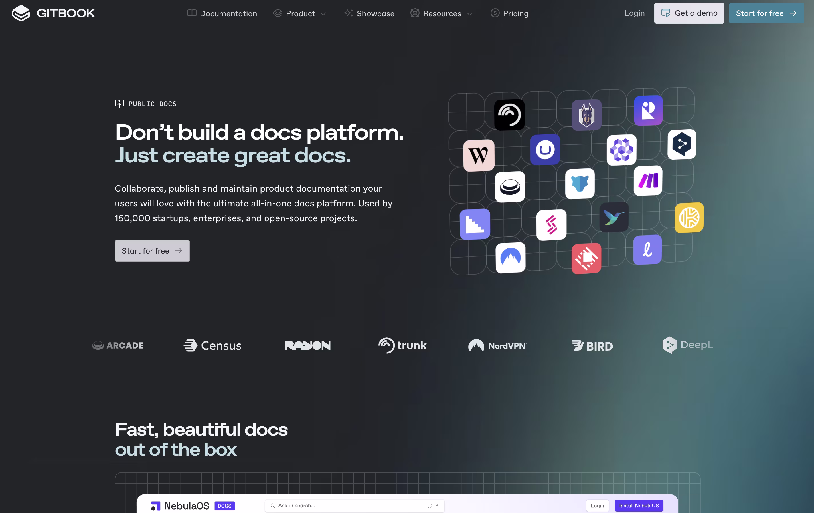Click the purple stairs icon in the app grid
Viewport: 814px width, 513px height.
(x=475, y=224)
